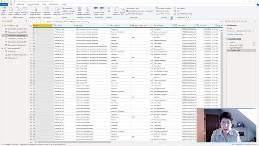The height and width of the screenshot is (146, 259).
Task: Click the Todas las propiedades link
Action: click(x=234, y=34)
